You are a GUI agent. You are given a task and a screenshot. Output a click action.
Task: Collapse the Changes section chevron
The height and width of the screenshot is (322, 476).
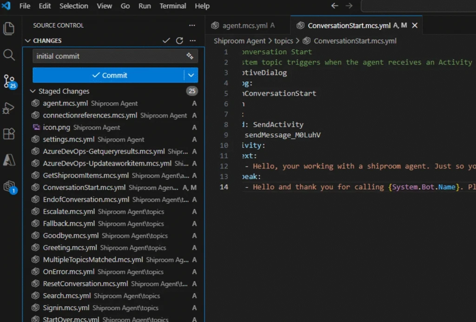(28, 40)
